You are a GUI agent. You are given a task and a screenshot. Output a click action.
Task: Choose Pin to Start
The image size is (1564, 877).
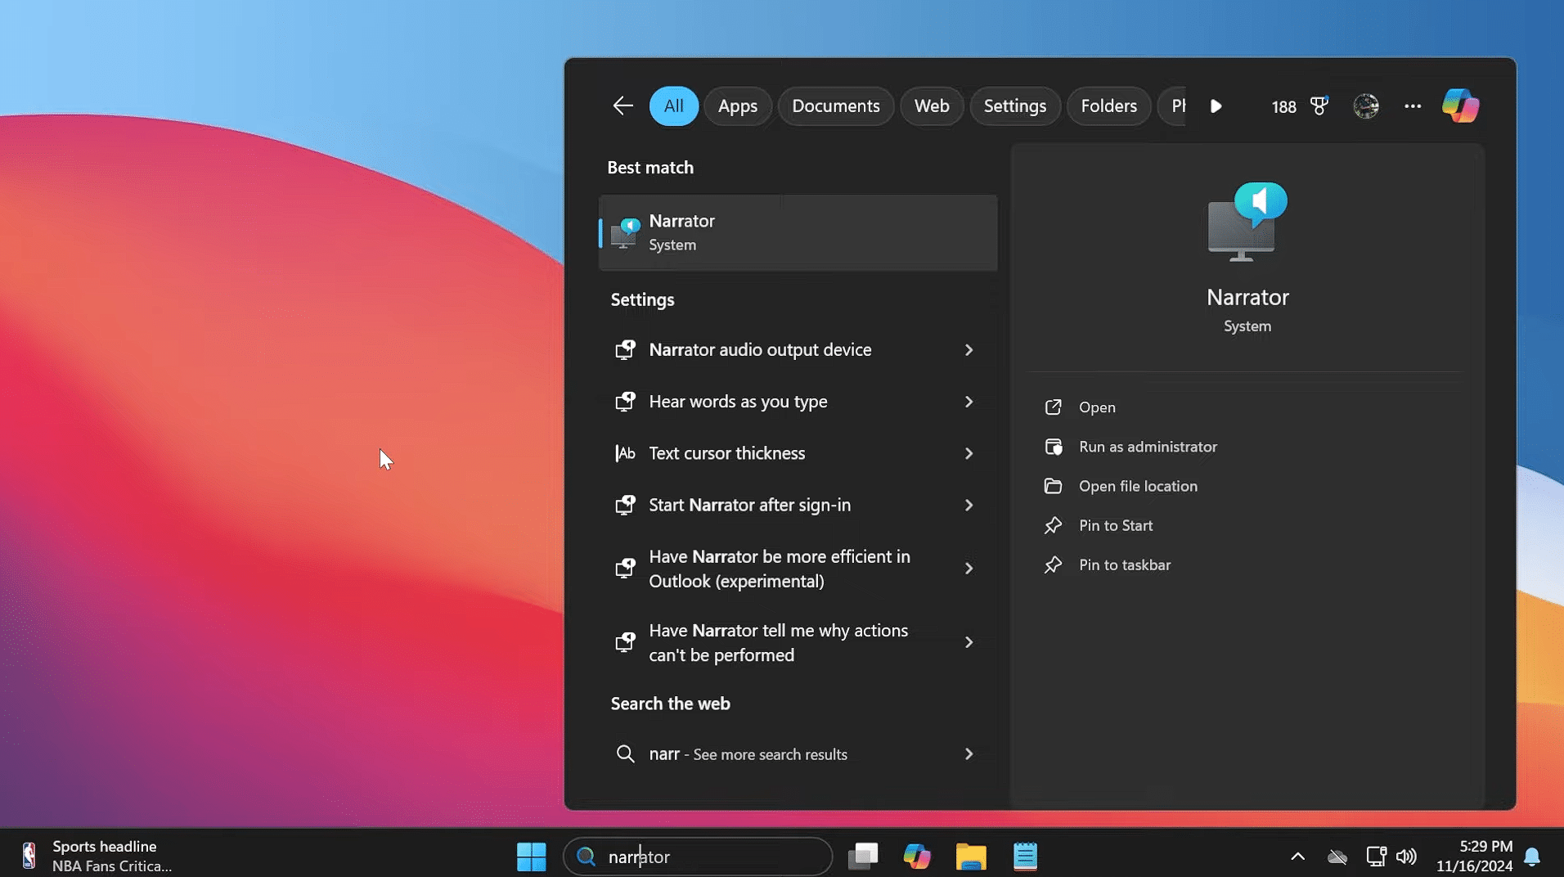tap(1116, 525)
